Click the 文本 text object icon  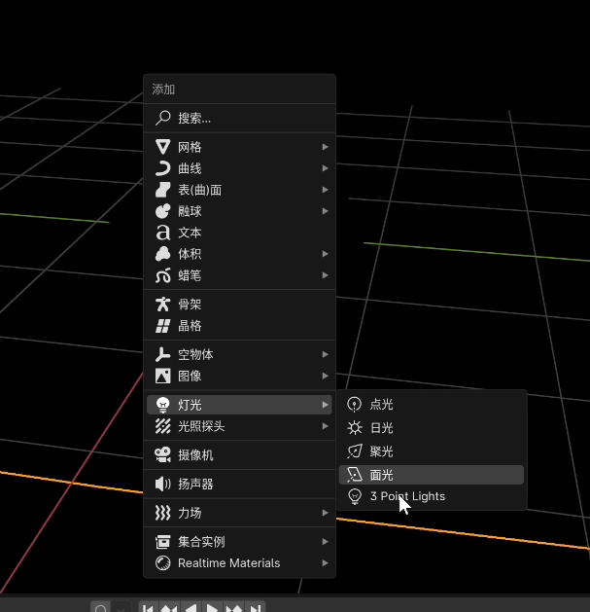[x=163, y=233]
